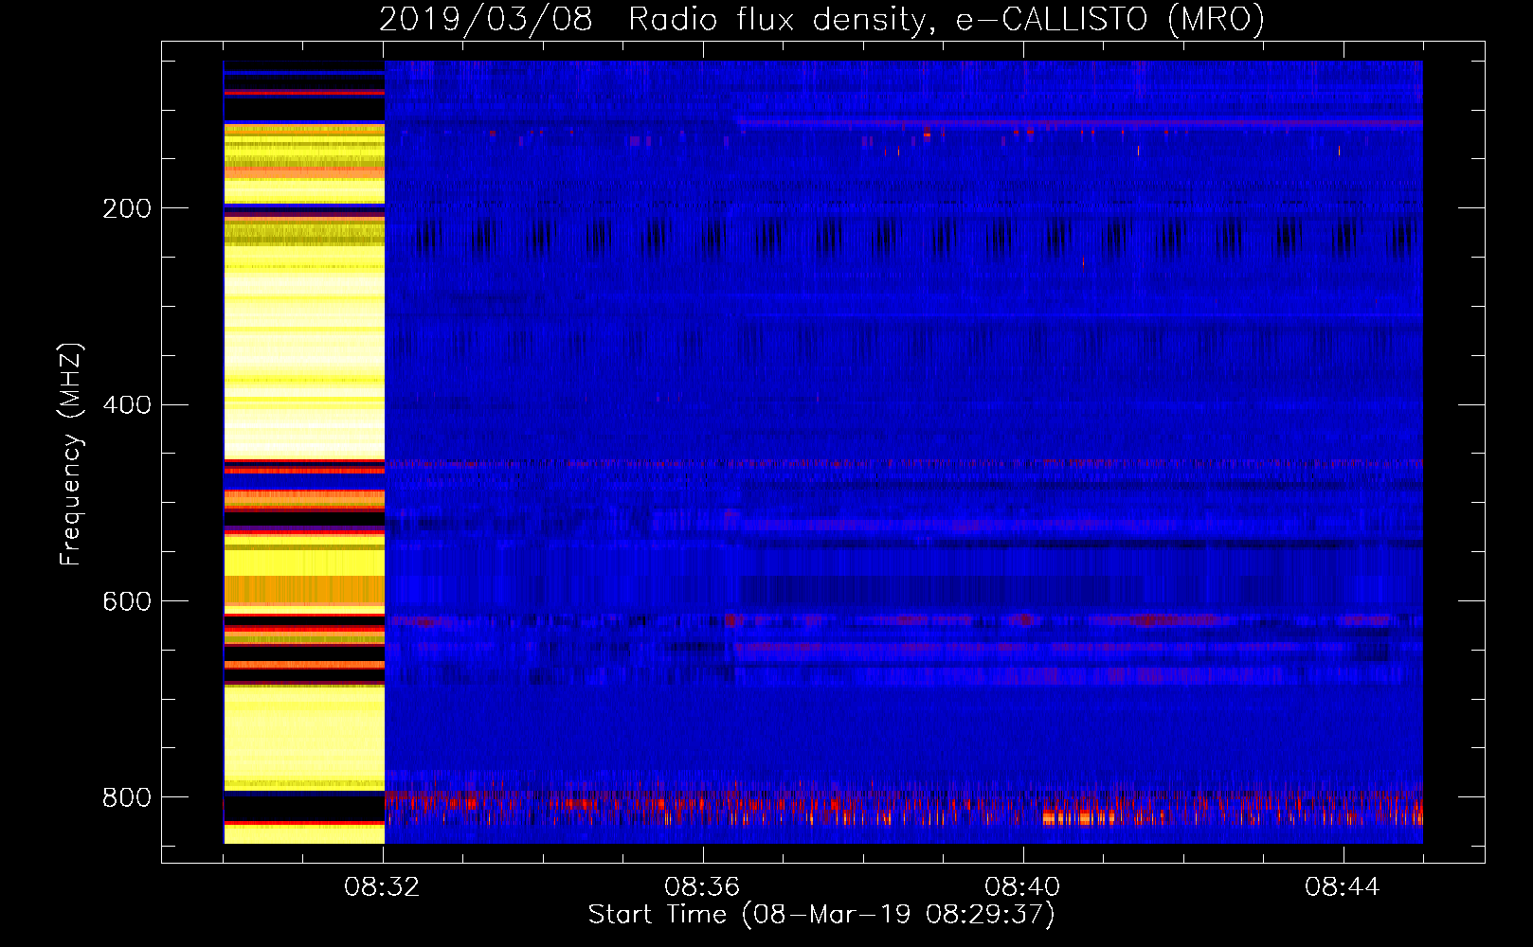Click the bright yellow saturated band at spectrogram start
This screenshot has height=947, width=1533.
point(304,453)
